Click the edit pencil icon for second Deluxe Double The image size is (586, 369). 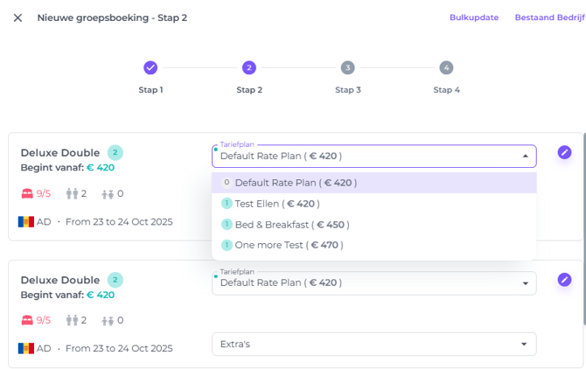(x=564, y=280)
